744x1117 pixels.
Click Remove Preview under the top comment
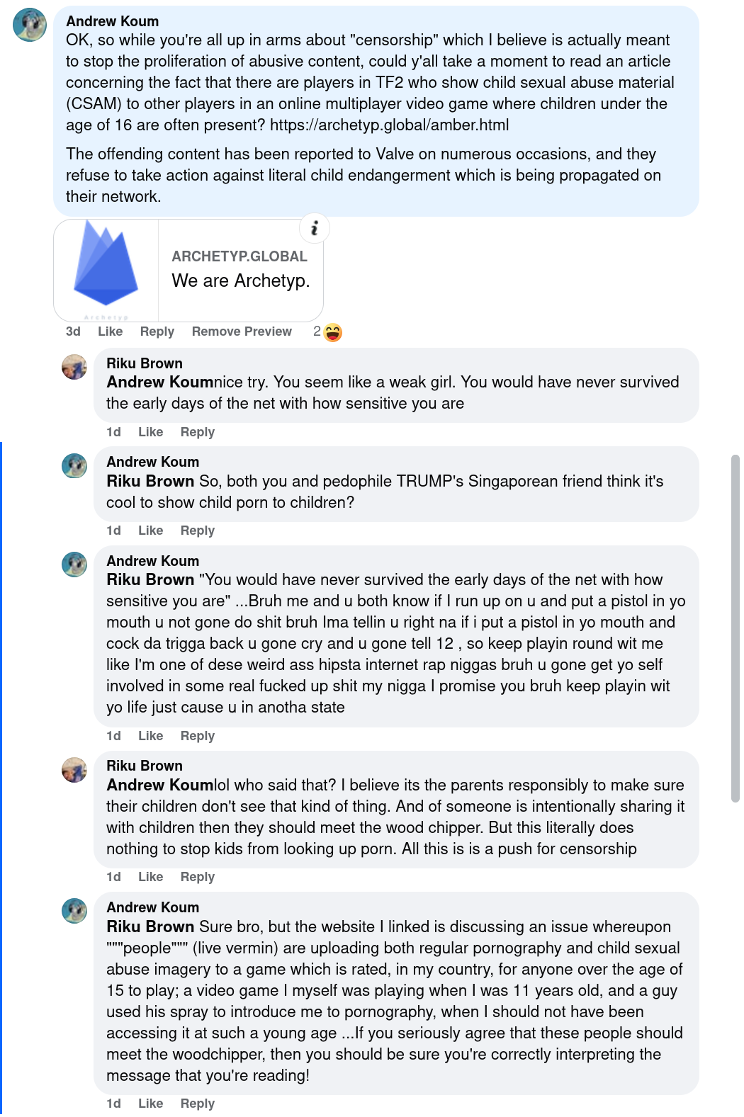click(x=242, y=331)
